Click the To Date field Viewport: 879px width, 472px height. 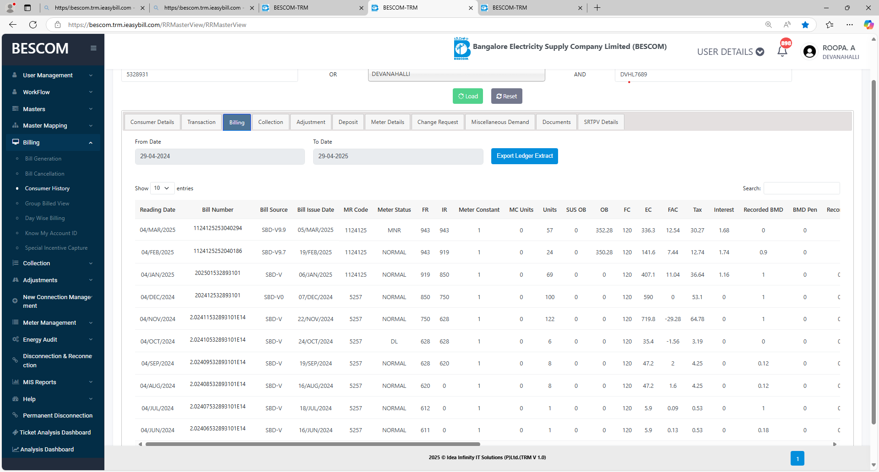(x=398, y=156)
